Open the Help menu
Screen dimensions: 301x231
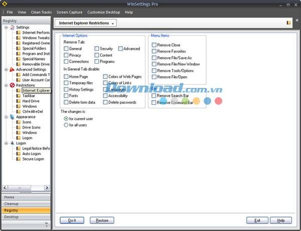[129, 12]
